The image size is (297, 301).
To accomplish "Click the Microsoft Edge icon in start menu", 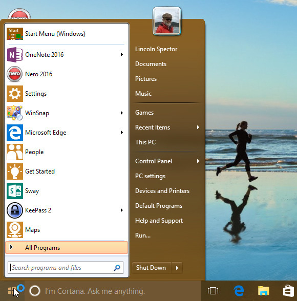I will point(14,133).
